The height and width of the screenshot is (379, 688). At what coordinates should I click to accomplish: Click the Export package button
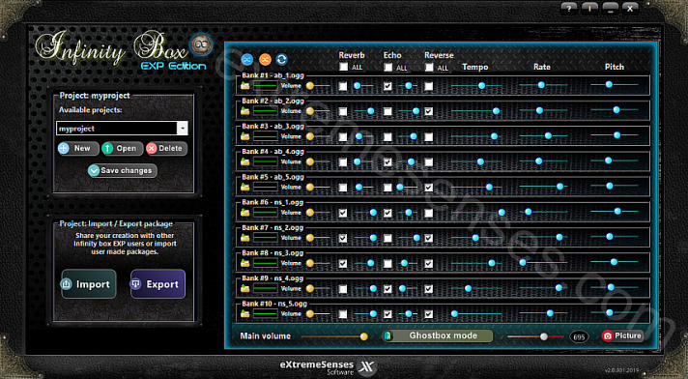coord(158,284)
